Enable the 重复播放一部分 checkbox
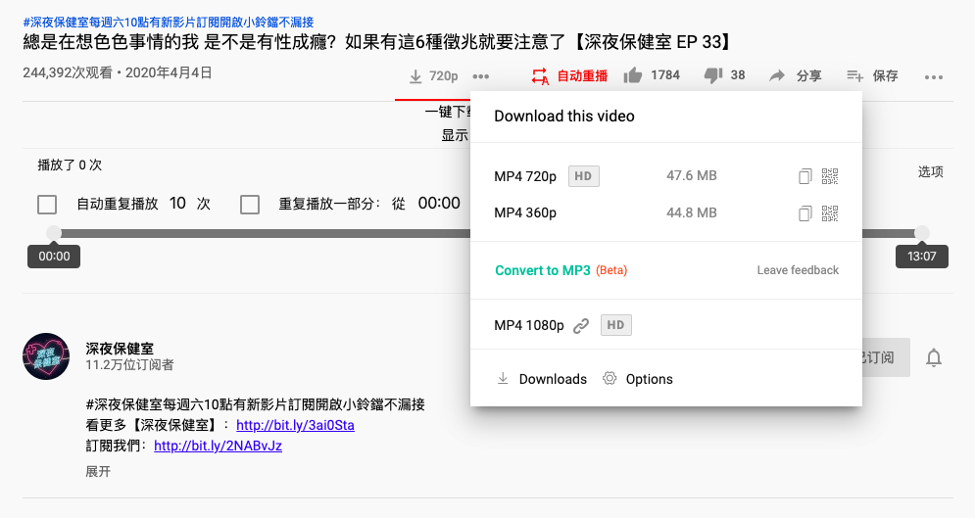 coord(250,205)
